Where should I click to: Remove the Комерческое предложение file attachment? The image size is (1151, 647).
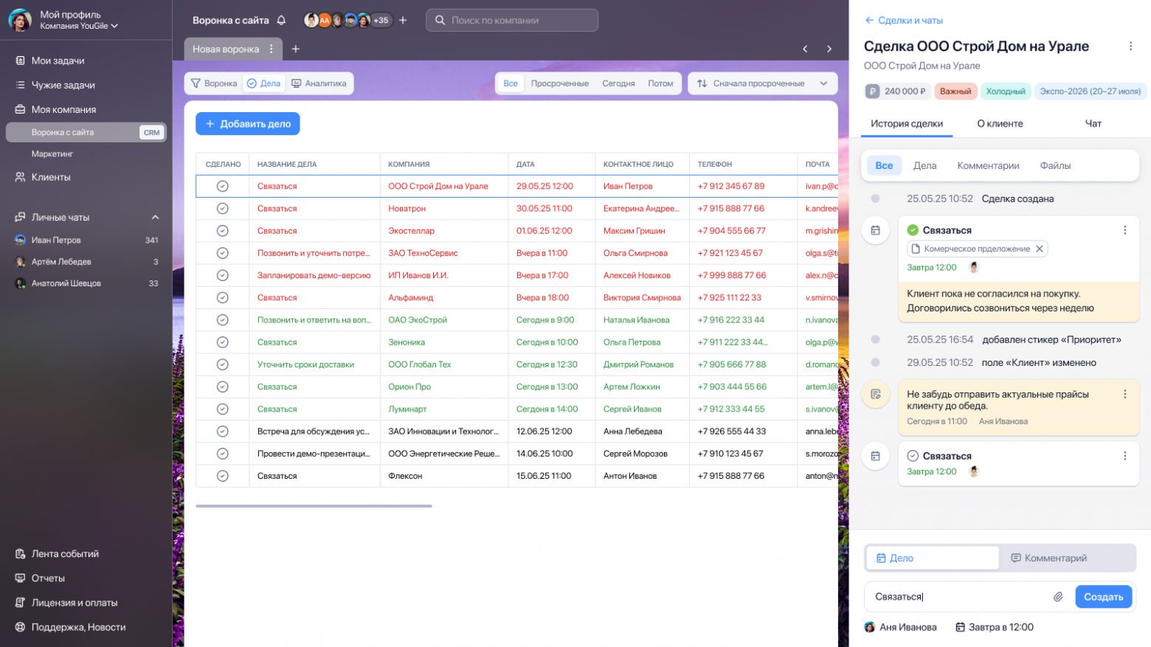1040,249
